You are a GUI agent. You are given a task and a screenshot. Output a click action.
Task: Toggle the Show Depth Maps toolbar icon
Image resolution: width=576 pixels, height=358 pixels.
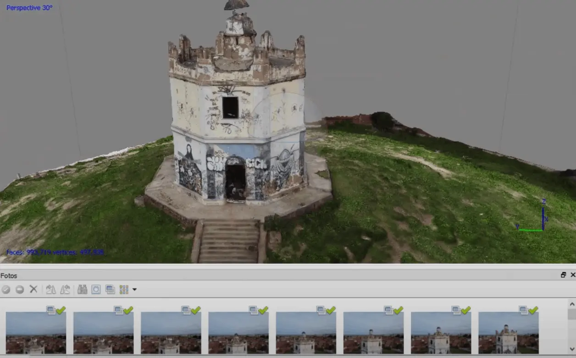pyautogui.click(x=110, y=289)
